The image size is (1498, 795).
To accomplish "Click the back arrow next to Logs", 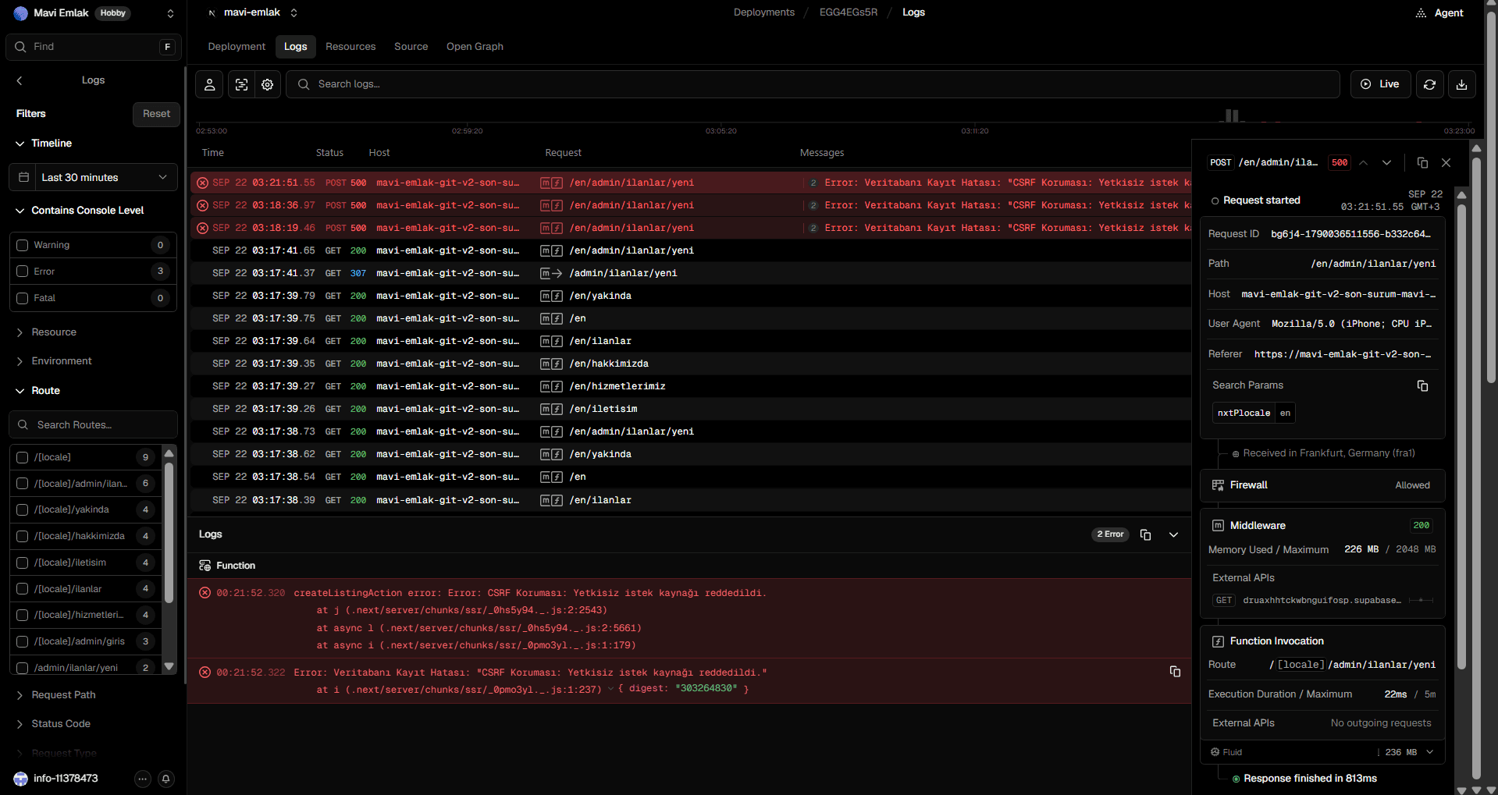I will (x=20, y=80).
